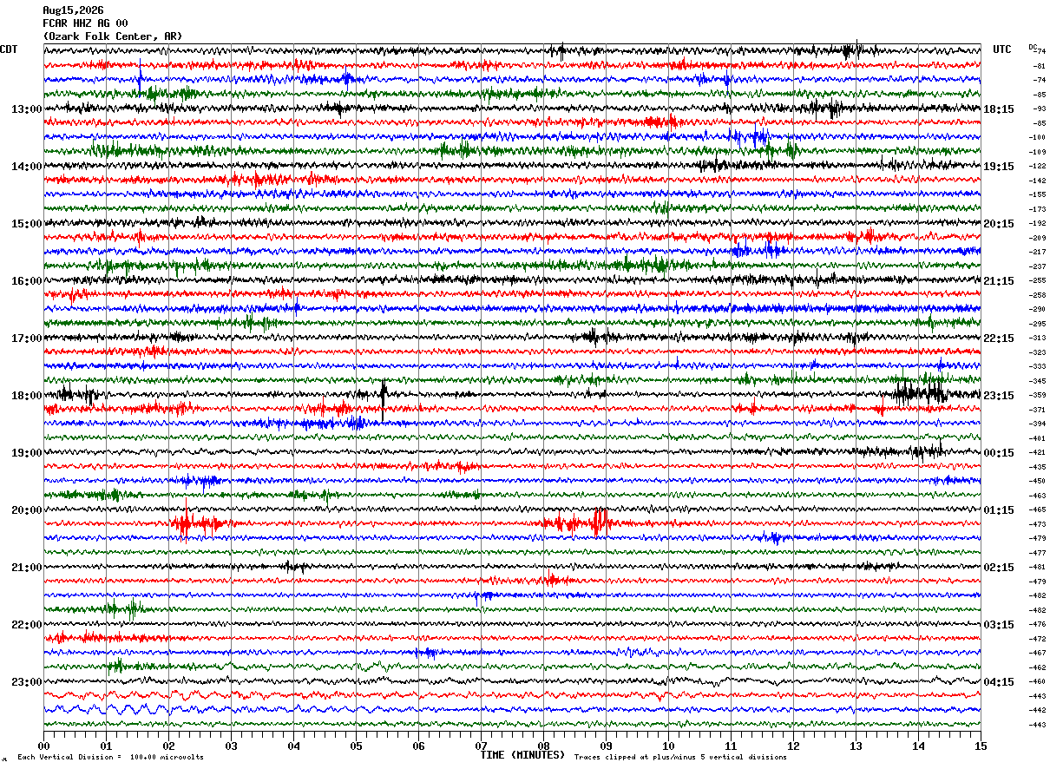
Task: Click minute 05 on the time axis
Action: click(x=356, y=746)
